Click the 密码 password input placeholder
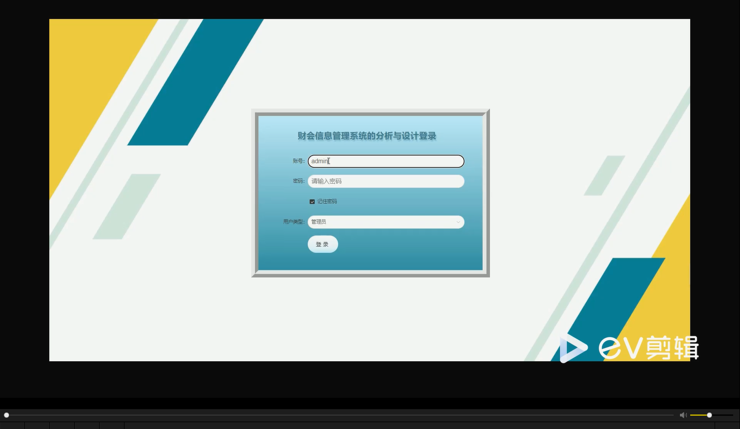The image size is (740, 429). point(326,181)
